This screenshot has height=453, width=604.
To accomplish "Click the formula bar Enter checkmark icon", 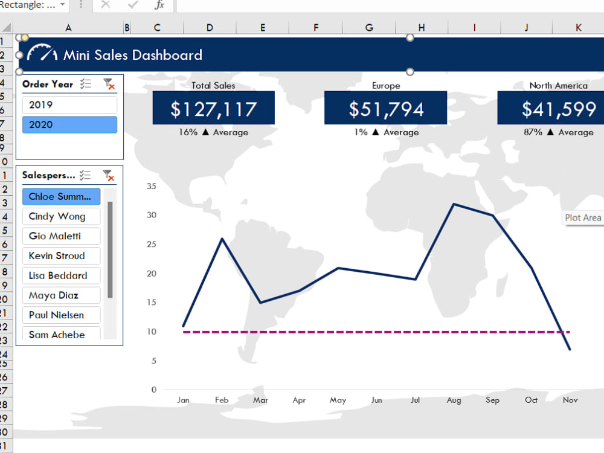I will click(x=133, y=5).
